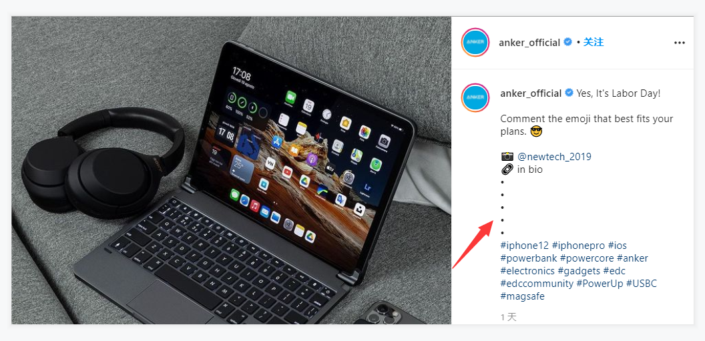Click the camera emoji before @newtech_2019

(x=507, y=157)
